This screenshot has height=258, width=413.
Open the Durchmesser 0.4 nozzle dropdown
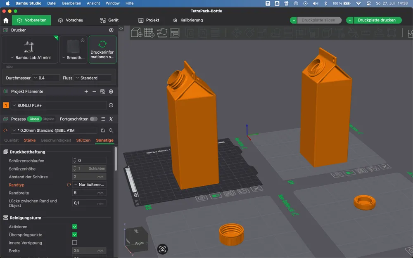coord(46,78)
